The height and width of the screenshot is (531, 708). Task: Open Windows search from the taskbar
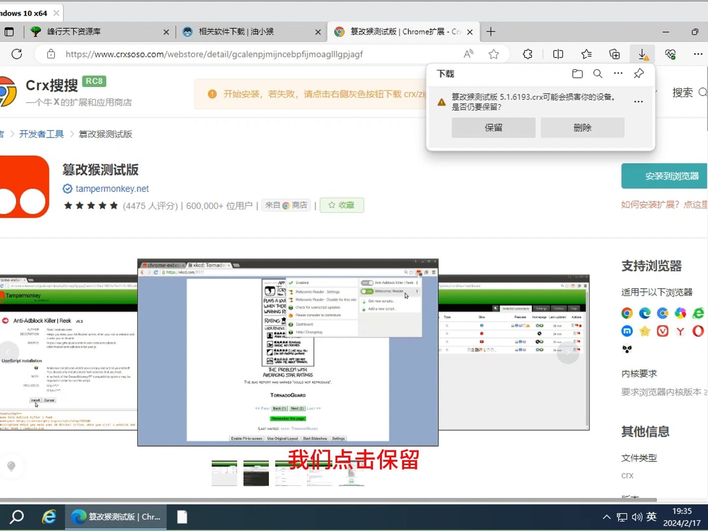pyautogui.click(x=17, y=517)
